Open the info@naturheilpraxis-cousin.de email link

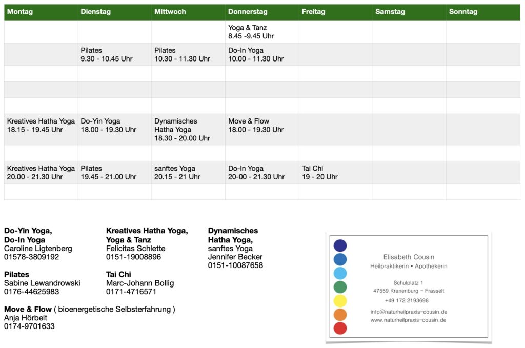(x=409, y=312)
